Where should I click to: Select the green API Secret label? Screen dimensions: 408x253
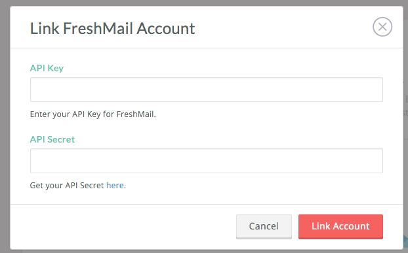[52, 139]
